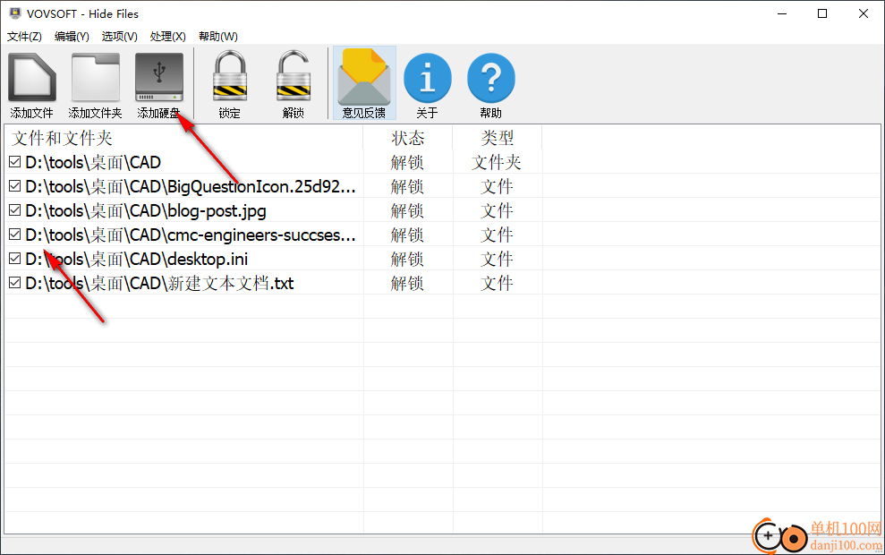
Task: Click the 解锁 status of the CAD folder row
Action: [x=407, y=163]
